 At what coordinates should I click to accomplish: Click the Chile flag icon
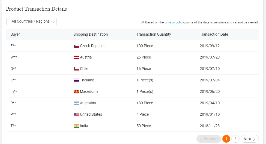coord(76,69)
